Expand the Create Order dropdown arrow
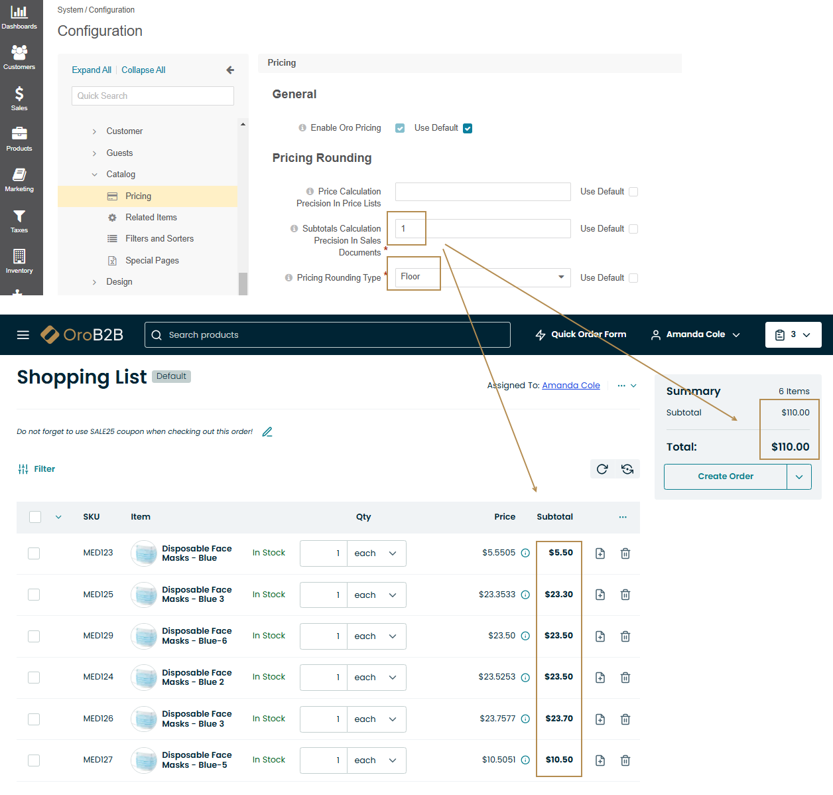The width and height of the screenshot is (833, 795). [799, 476]
